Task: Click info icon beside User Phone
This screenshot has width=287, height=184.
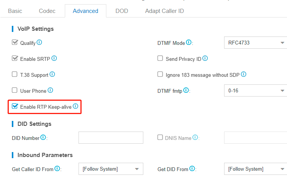Action: click(50, 90)
